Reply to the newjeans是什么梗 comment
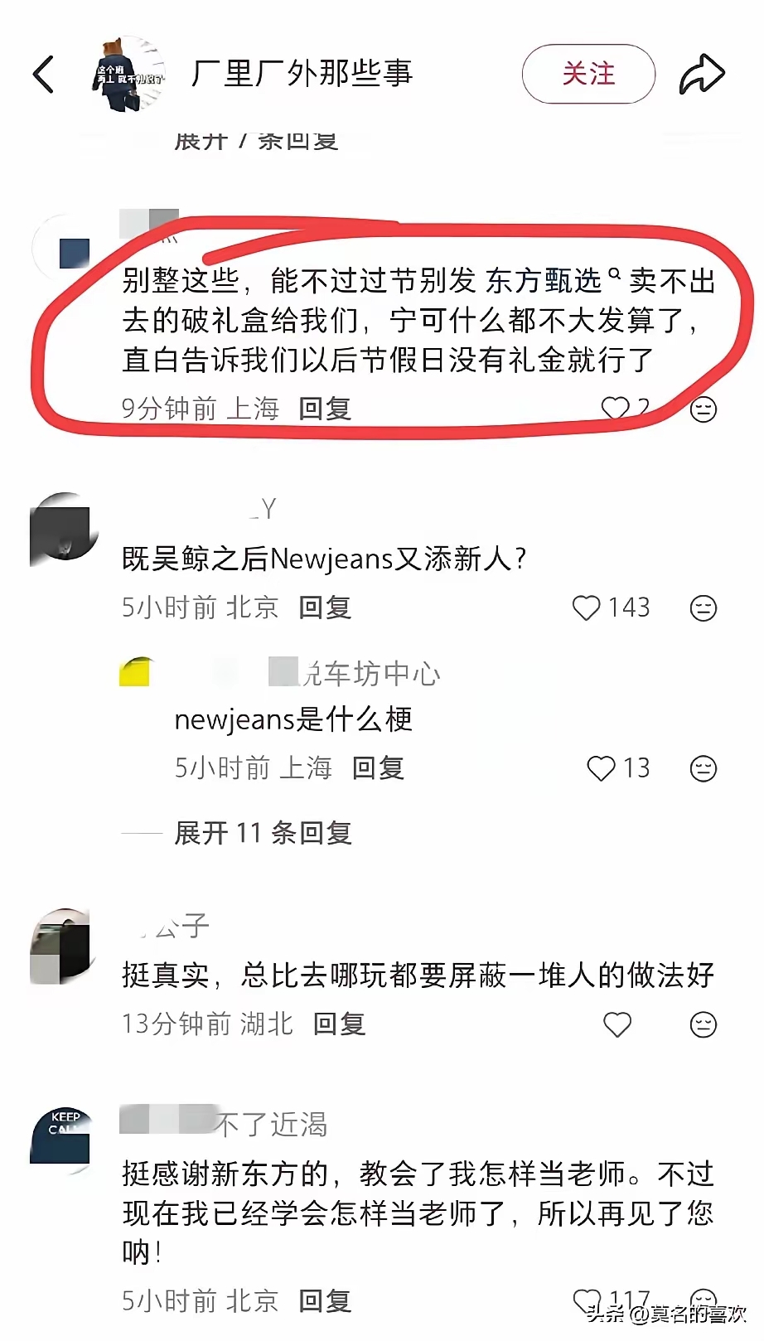 point(378,767)
